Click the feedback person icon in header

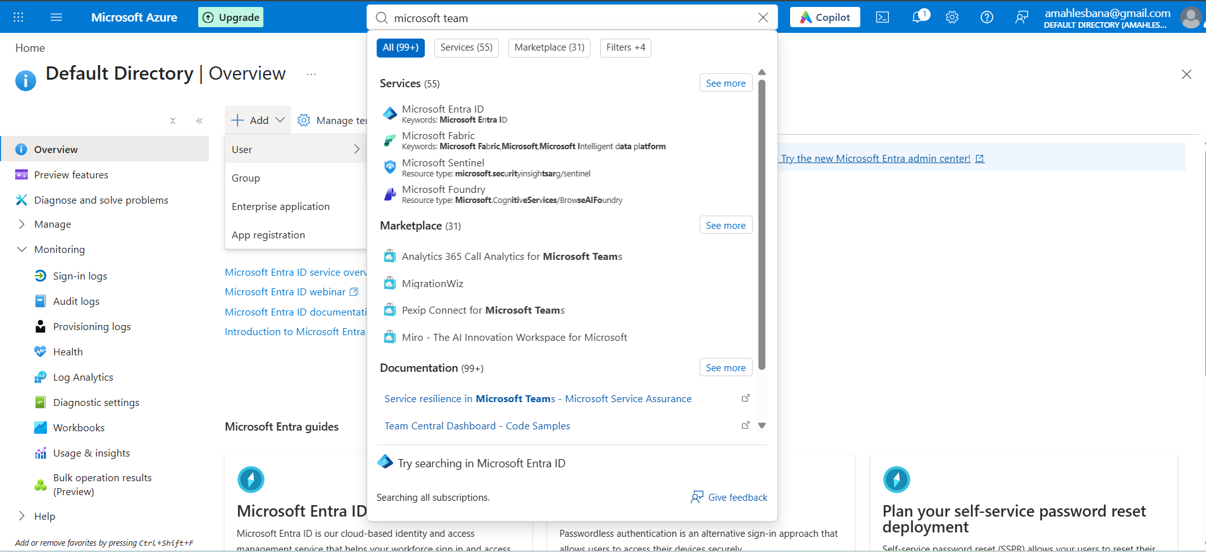coord(1021,18)
